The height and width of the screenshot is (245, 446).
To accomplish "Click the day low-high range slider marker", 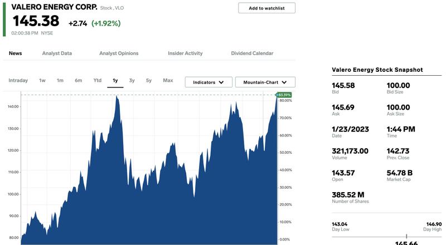I will tap(406, 236).
